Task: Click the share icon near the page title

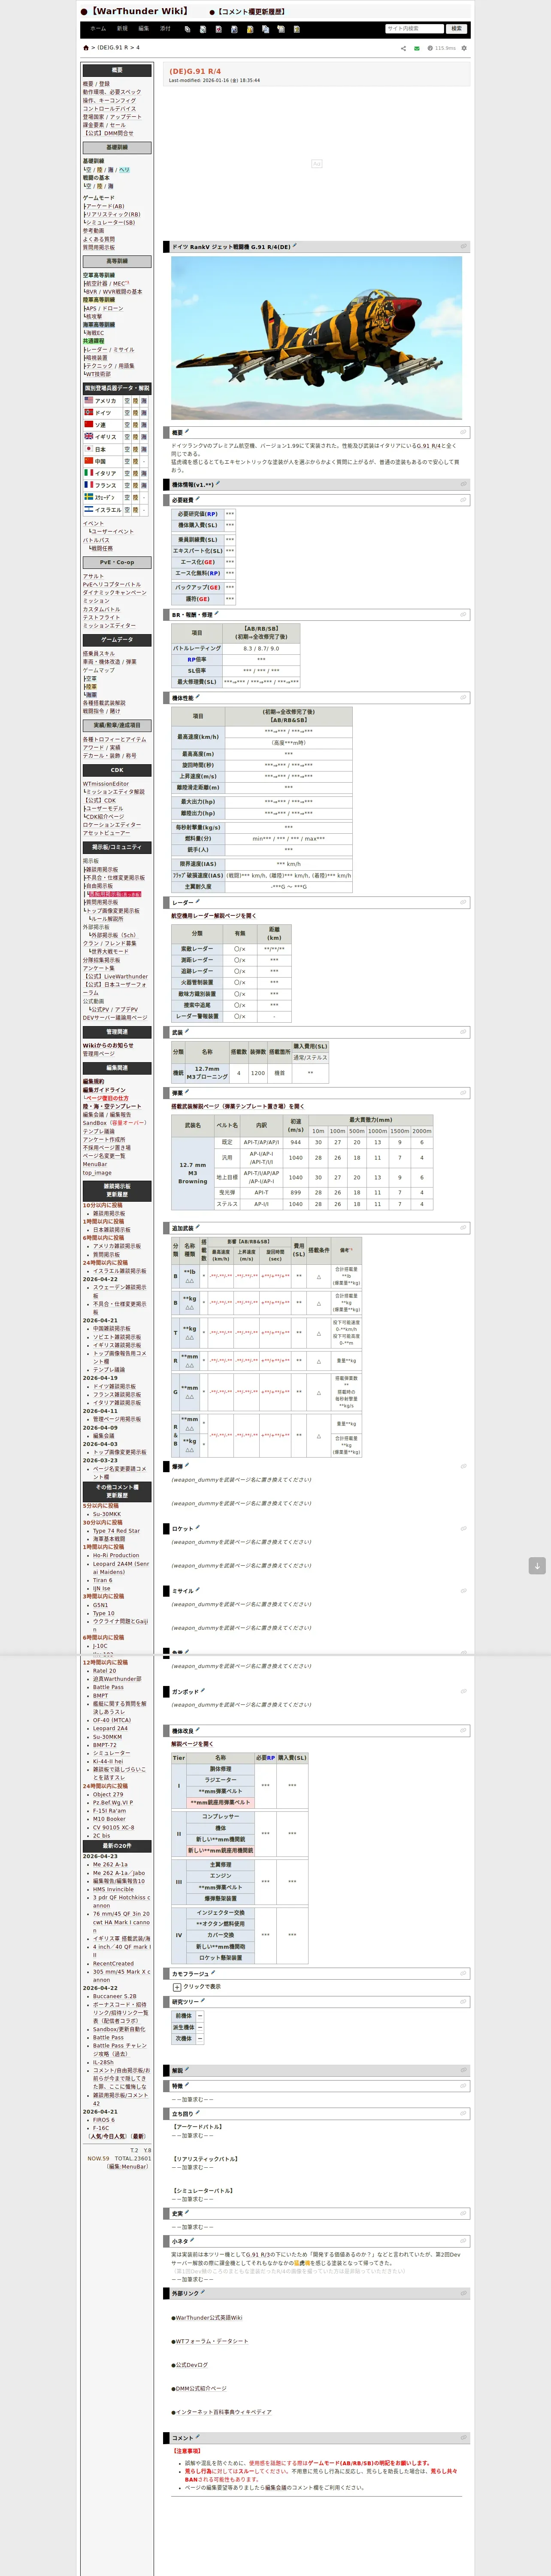Action: (404, 48)
